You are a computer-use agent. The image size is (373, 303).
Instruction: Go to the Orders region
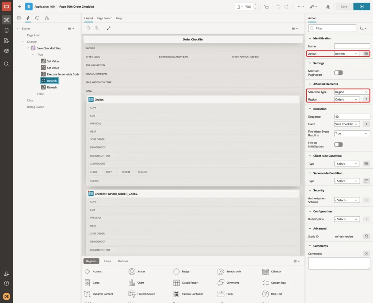point(366,99)
